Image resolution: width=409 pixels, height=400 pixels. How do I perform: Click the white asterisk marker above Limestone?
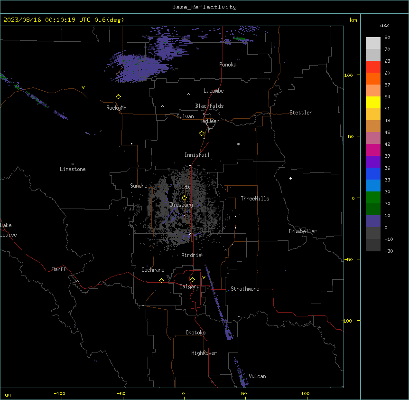pyautogui.click(x=73, y=164)
